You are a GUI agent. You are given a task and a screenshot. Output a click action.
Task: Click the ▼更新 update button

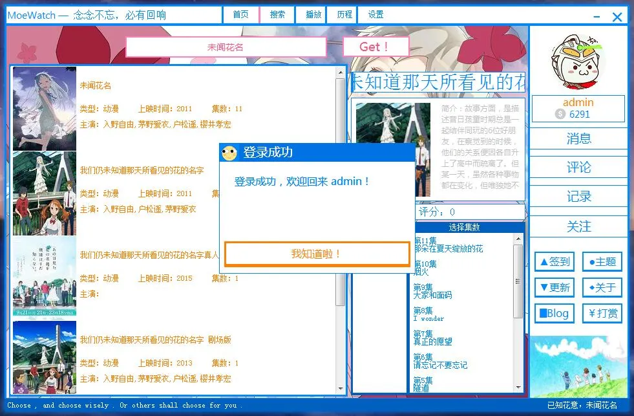coord(554,287)
